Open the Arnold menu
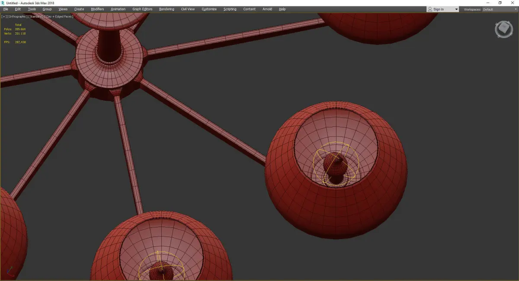The width and height of the screenshot is (519, 281). pos(267,9)
